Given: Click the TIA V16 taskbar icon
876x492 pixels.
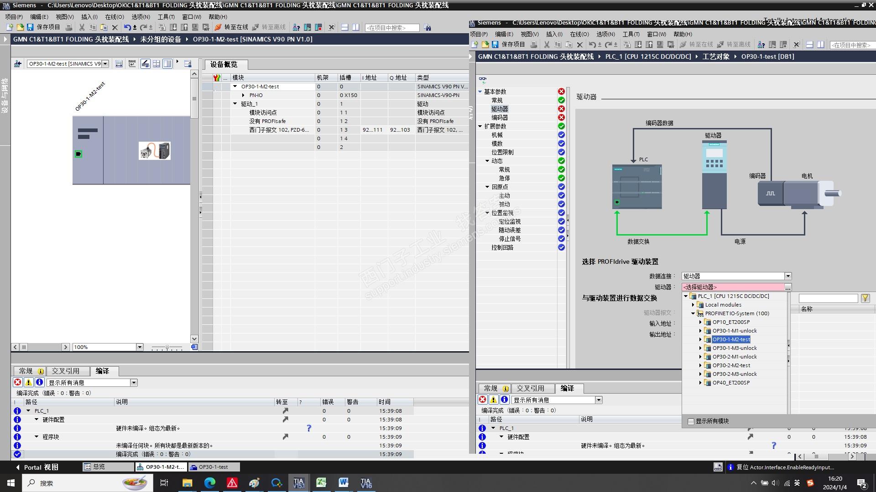Looking at the screenshot, I should point(366,483).
